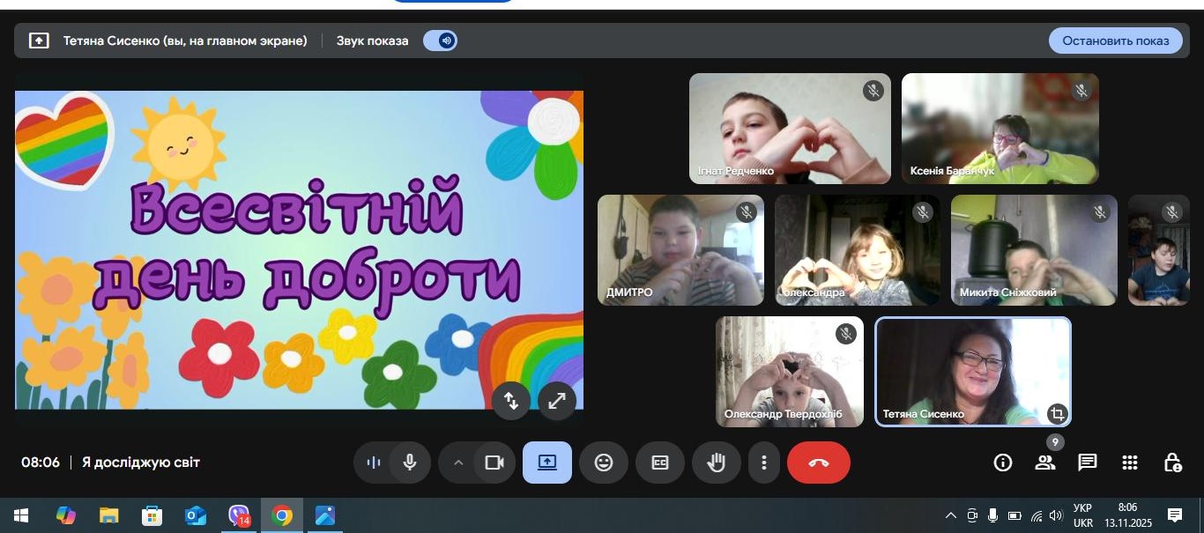
Task: Toggle the presentation audio switch
Action: 440,41
